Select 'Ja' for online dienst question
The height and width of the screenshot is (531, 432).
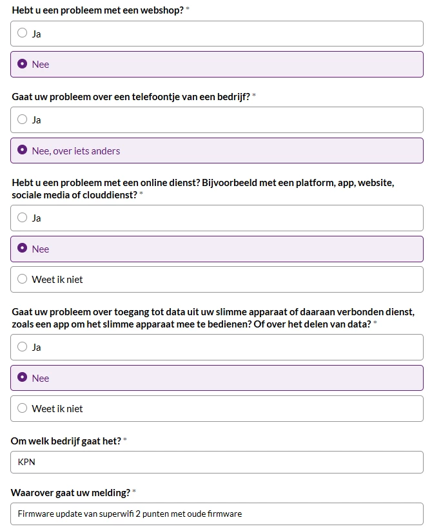click(217, 218)
